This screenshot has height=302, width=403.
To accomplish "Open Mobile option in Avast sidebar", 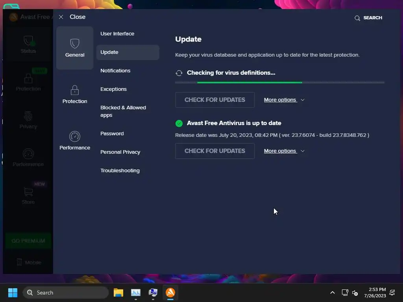I will click(x=29, y=262).
